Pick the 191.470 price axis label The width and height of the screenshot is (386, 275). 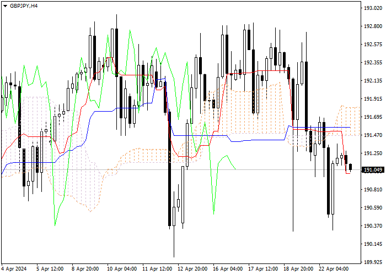click(373, 135)
